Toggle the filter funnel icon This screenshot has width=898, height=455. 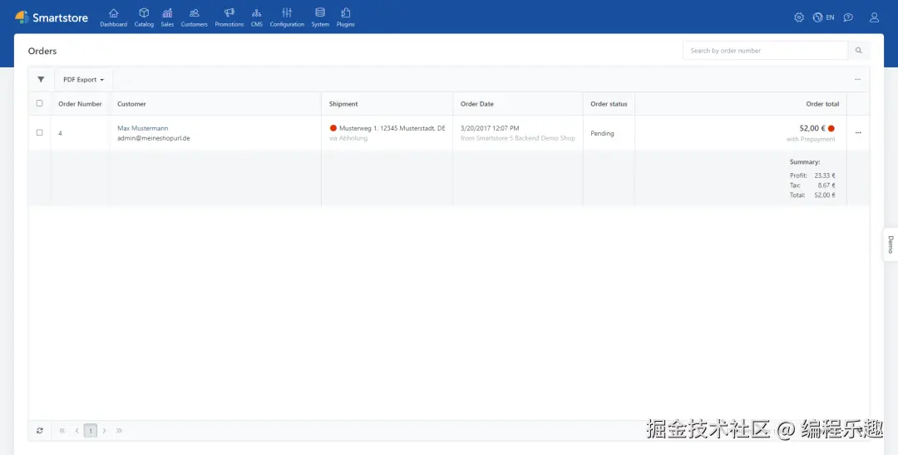click(41, 80)
